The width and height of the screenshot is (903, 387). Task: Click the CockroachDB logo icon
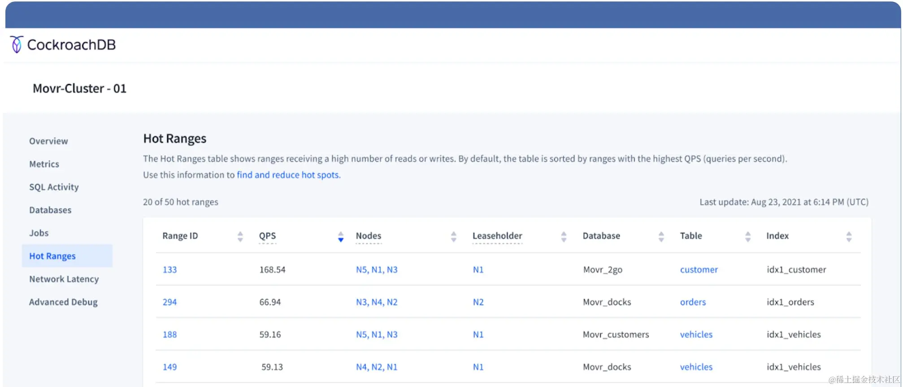click(17, 44)
